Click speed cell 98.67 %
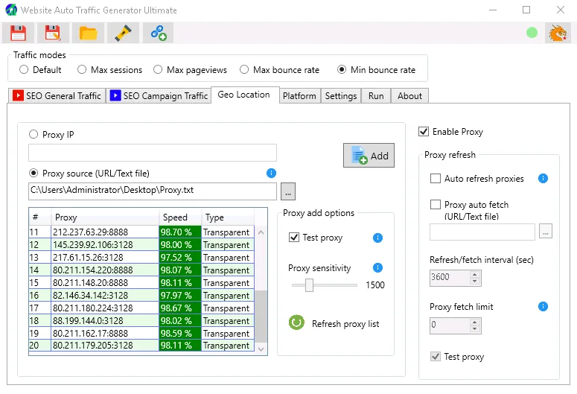Screen dimensions: 577x394 point(180,308)
